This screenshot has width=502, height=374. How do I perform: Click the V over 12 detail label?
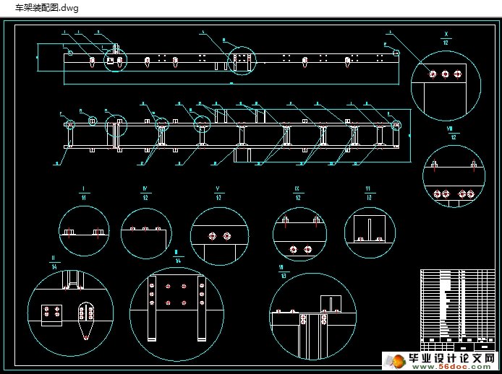point(218,193)
